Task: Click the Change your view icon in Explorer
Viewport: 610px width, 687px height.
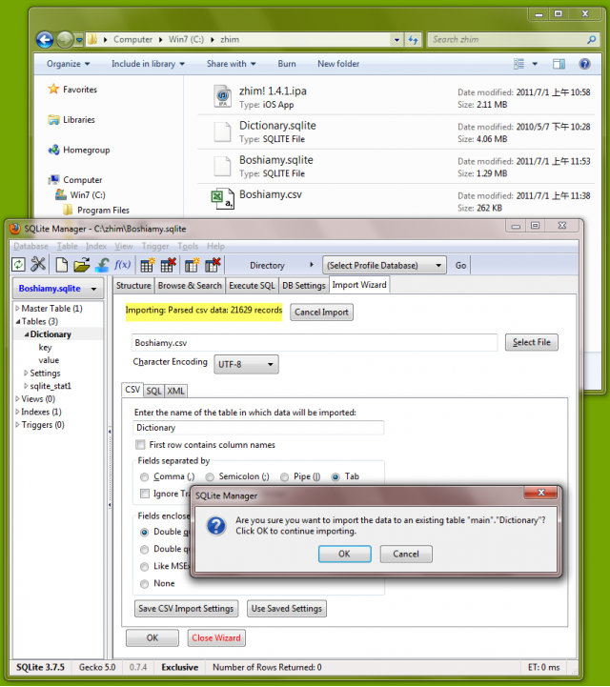Action: click(519, 64)
